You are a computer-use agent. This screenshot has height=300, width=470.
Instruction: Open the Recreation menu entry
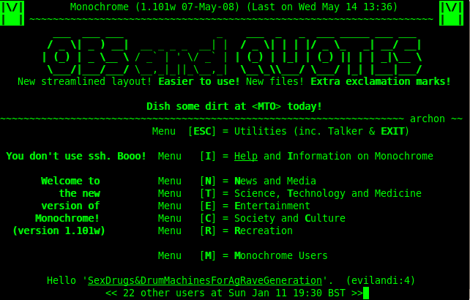[263, 231]
